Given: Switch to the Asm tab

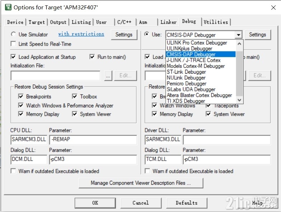Looking at the screenshot, I should (x=143, y=22).
